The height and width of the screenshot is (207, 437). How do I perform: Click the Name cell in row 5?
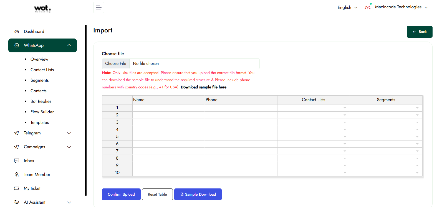pos(168,137)
